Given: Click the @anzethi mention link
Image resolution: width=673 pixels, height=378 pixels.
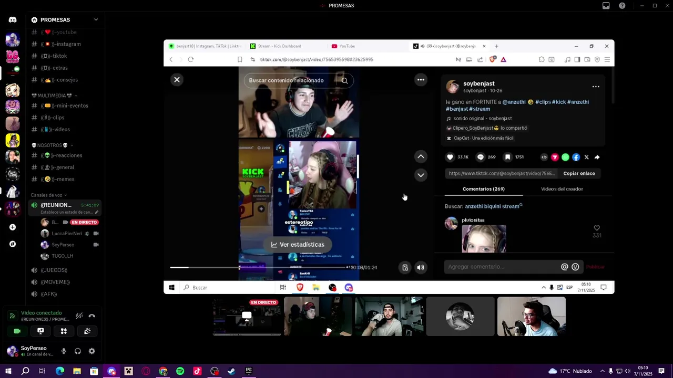Looking at the screenshot, I should click(514, 102).
